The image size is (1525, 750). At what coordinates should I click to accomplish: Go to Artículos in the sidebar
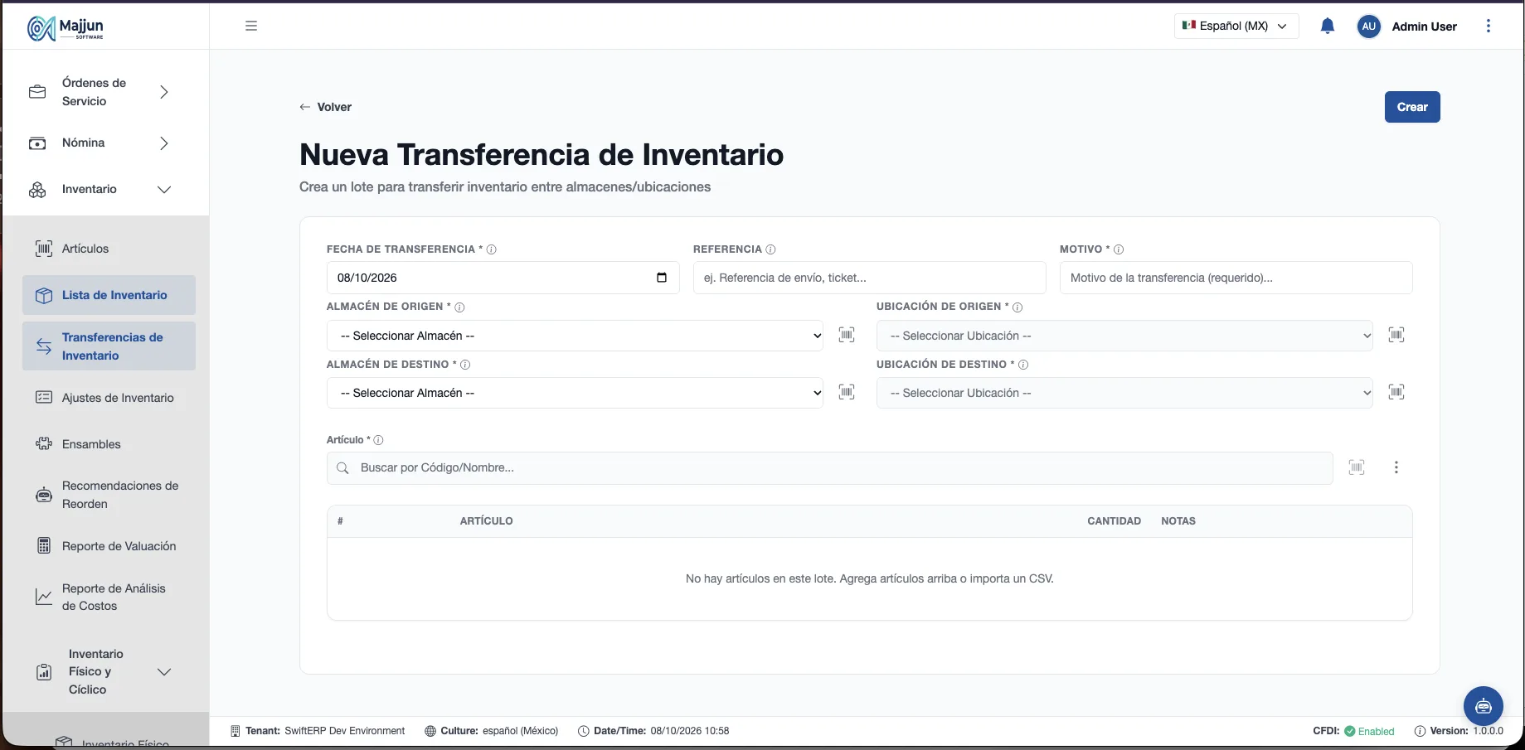coord(109,249)
